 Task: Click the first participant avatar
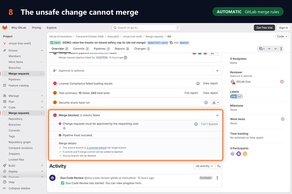233,154
